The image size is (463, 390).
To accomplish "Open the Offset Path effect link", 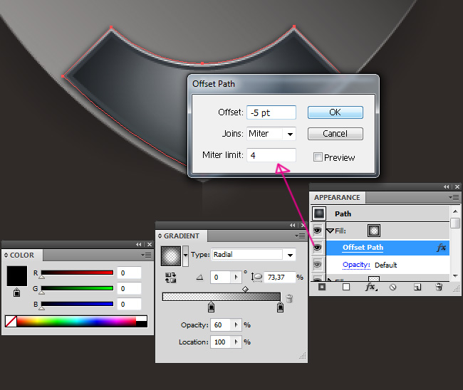I will [x=363, y=247].
